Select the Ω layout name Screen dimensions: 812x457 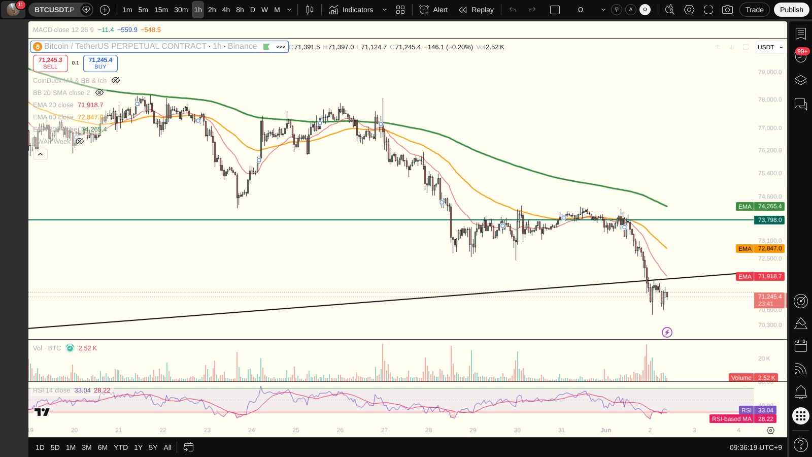[x=581, y=10]
